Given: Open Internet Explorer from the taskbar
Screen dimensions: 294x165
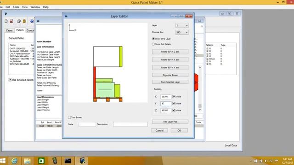Looking at the screenshot, I should pos(14,161).
